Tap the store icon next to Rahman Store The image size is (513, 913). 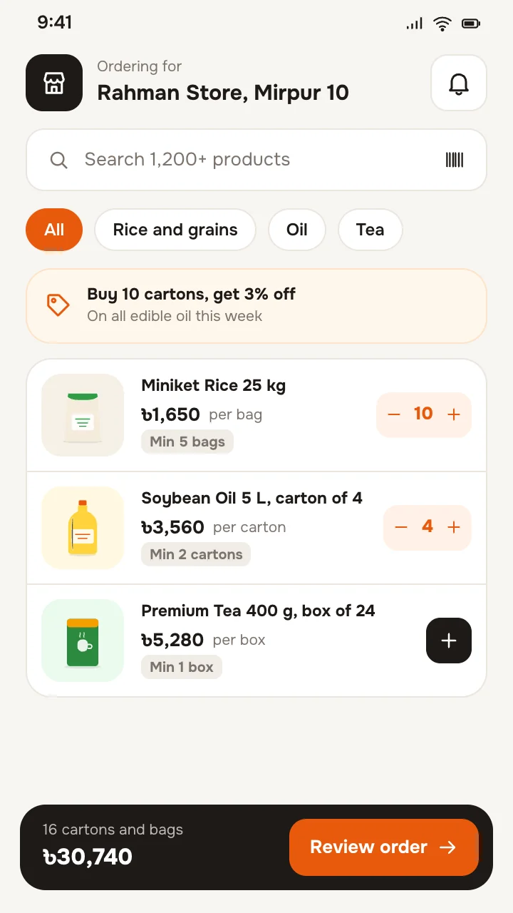point(54,83)
